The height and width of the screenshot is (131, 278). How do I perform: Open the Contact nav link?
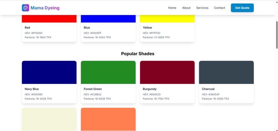[219, 8]
